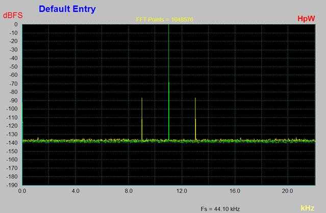Click the red "HpW" label
Screen dimensions: 326x213
tap(306, 18)
